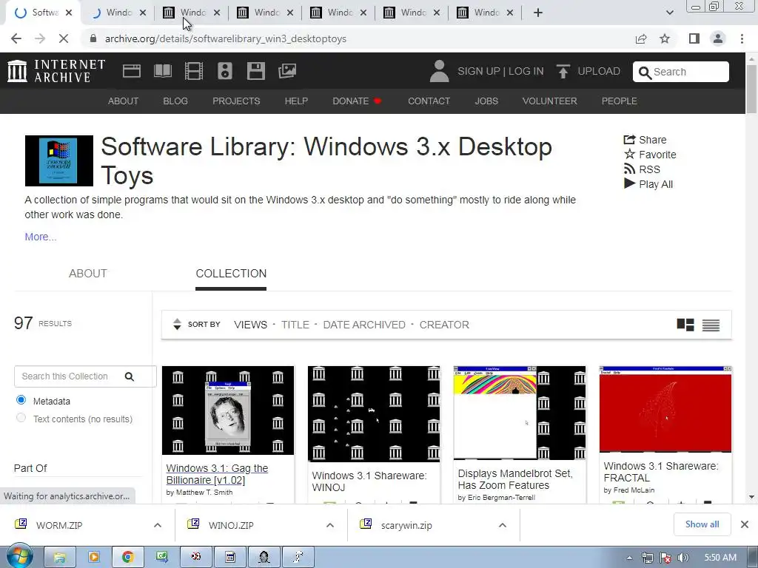Image resolution: width=758 pixels, height=568 pixels.
Task: Switch to the COLLECTION tab
Action: [231, 274]
